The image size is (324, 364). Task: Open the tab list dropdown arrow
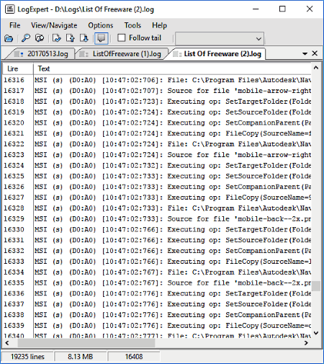[x=305, y=53]
